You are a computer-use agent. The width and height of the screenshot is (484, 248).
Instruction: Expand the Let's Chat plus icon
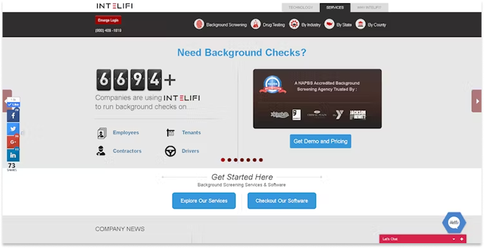pos(462,239)
